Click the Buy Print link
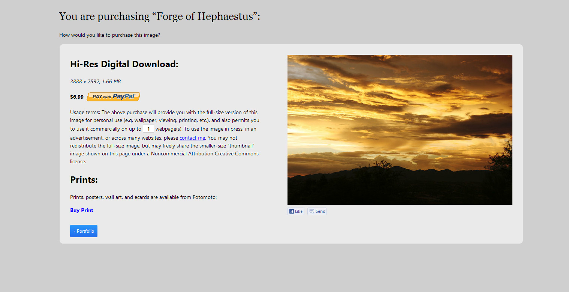The height and width of the screenshot is (292, 569). 82,210
